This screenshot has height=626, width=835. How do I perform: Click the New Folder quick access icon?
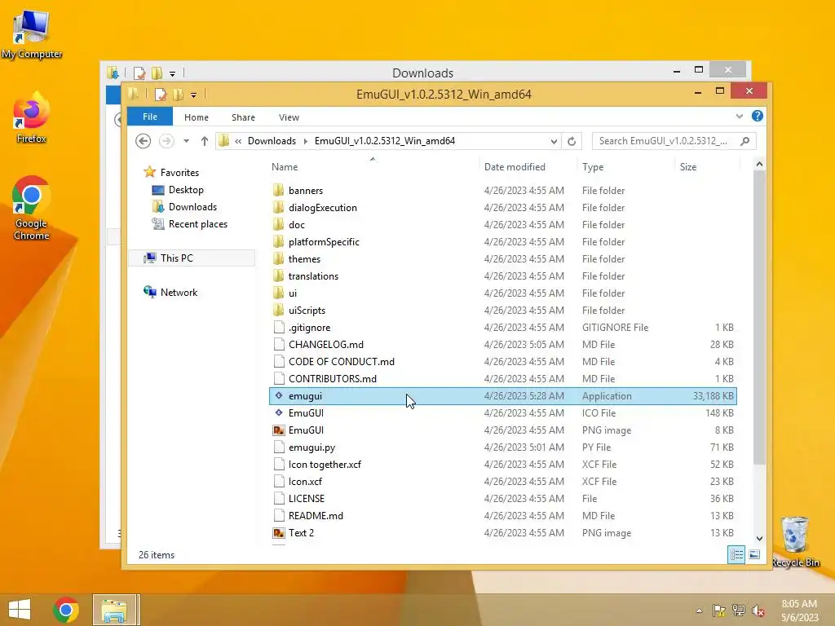pyautogui.click(x=179, y=95)
